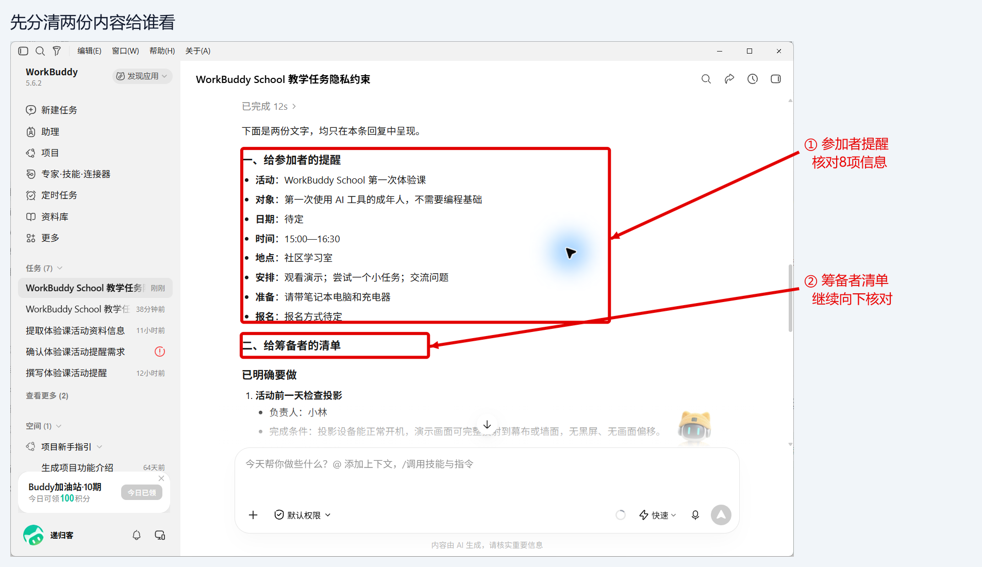The width and height of the screenshot is (982, 567).
Task: Open the 窗口(W) menu
Action: pyautogui.click(x=125, y=51)
